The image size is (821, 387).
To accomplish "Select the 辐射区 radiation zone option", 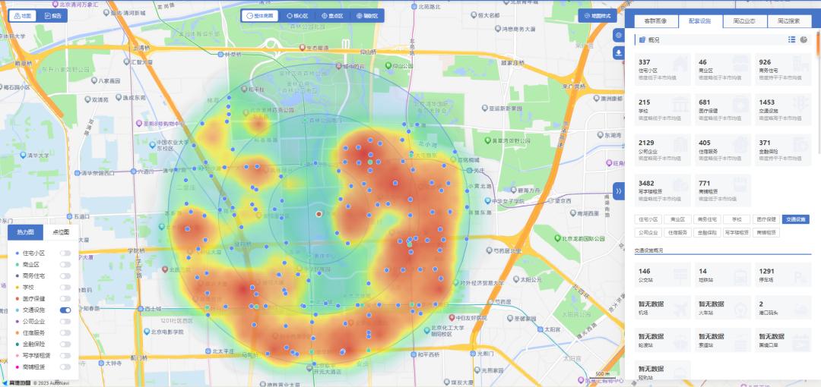I will (x=367, y=16).
